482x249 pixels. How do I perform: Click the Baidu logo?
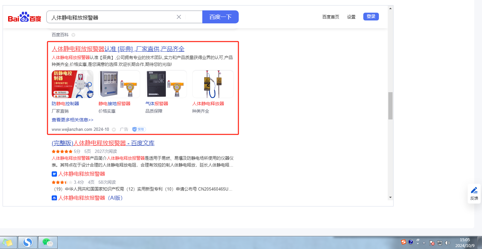click(x=25, y=17)
